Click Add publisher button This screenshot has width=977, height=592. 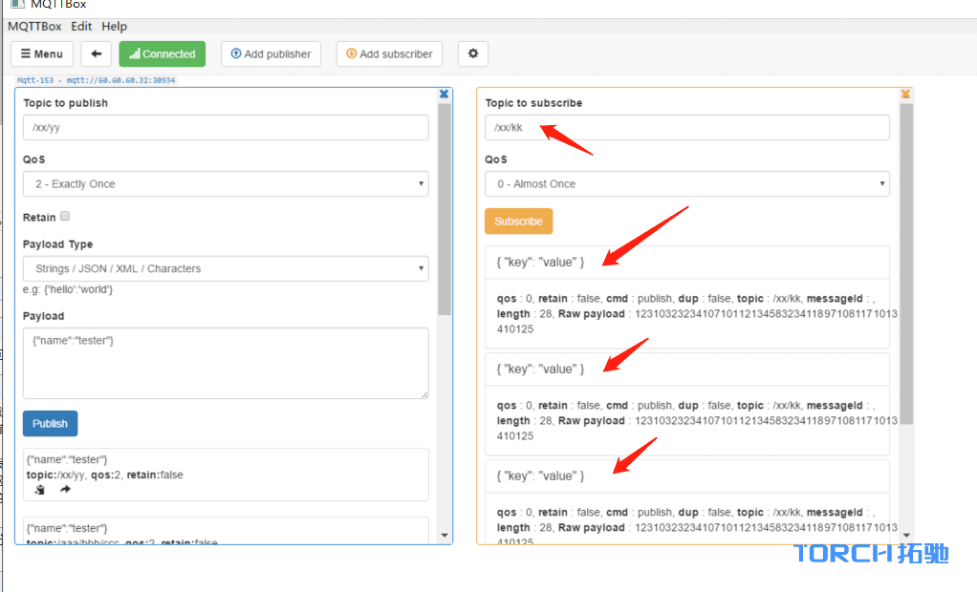pos(271,54)
